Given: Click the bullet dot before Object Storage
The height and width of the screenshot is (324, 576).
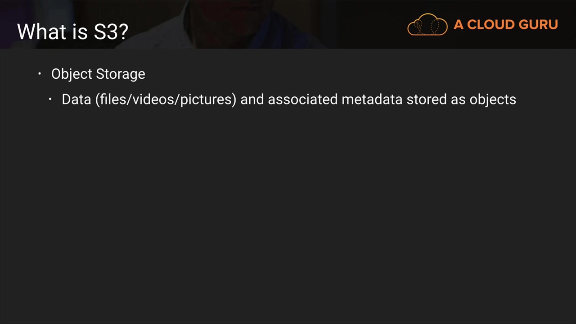Looking at the screenshot, I should tap(40, 74).
